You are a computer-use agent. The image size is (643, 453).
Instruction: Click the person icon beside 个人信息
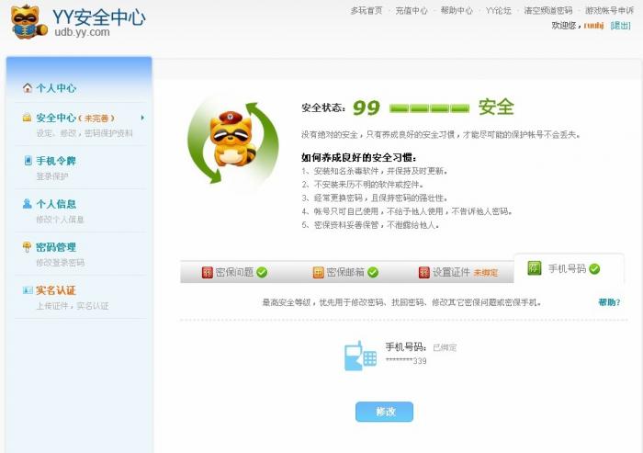tap(27, 203)
